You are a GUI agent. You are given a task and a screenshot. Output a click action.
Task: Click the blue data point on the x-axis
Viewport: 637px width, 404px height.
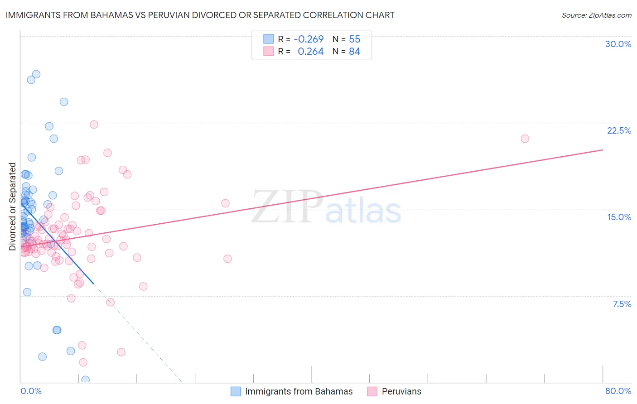[x=85, y=380]
